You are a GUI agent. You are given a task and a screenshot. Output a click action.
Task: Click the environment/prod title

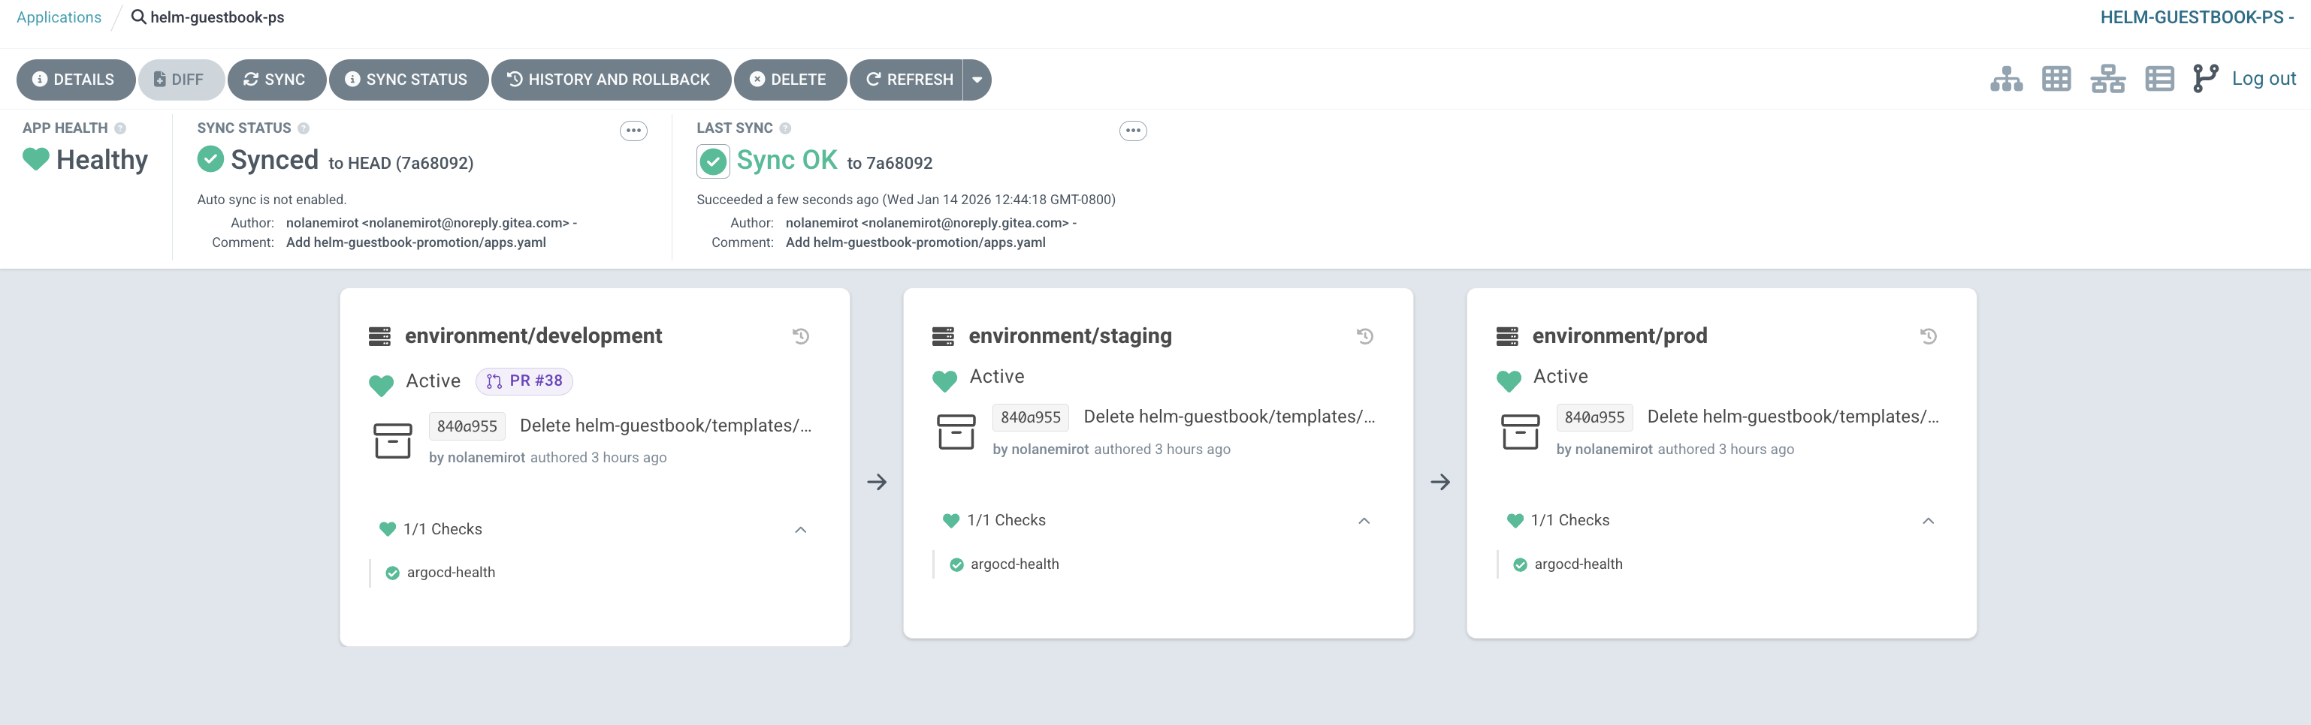[1619, 336]
